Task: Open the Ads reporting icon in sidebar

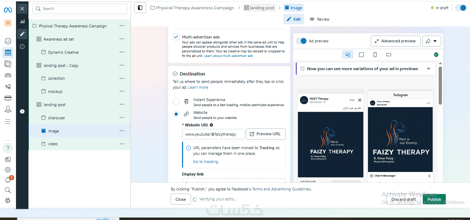Action: point(8,64)
